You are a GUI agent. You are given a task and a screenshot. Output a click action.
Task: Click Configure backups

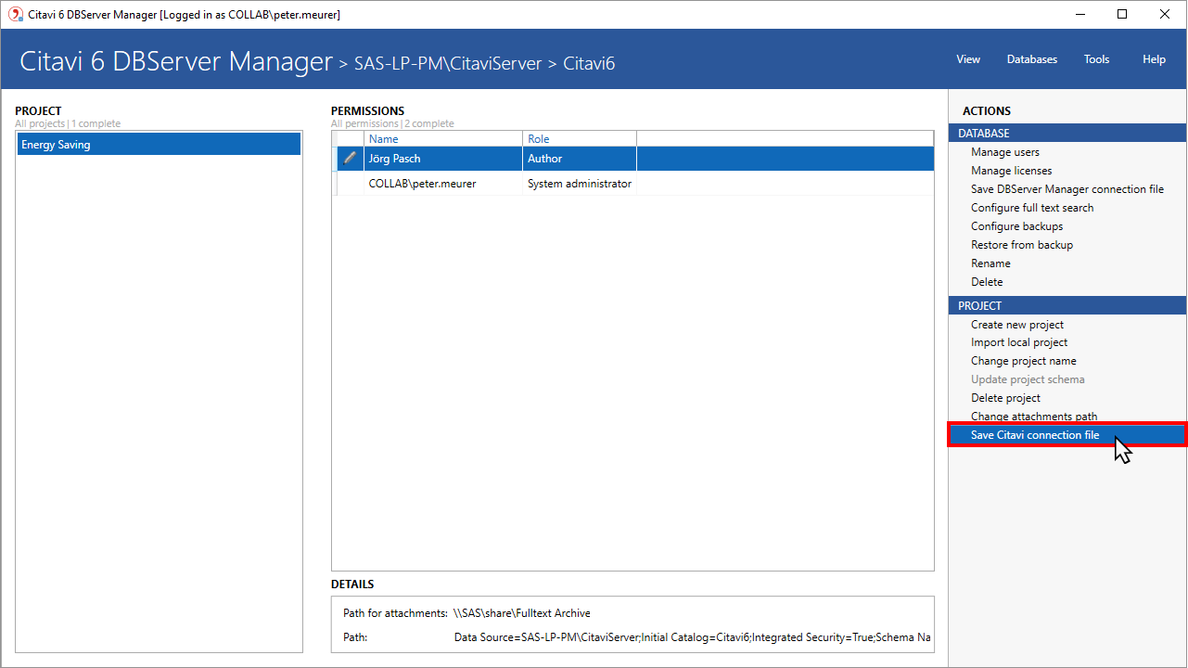1016,226
